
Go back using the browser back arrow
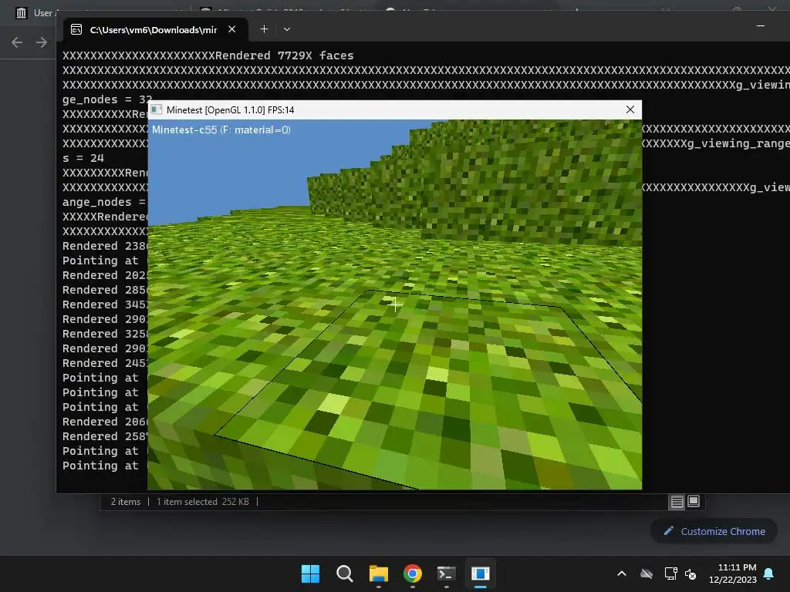click(17, 42)
